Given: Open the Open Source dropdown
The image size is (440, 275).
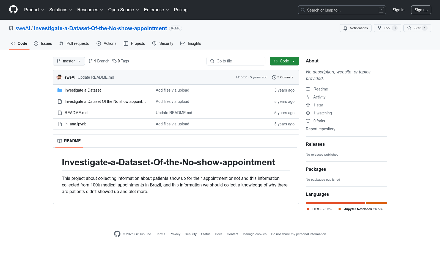Looking at the screenshot, I should click(124, 10).
